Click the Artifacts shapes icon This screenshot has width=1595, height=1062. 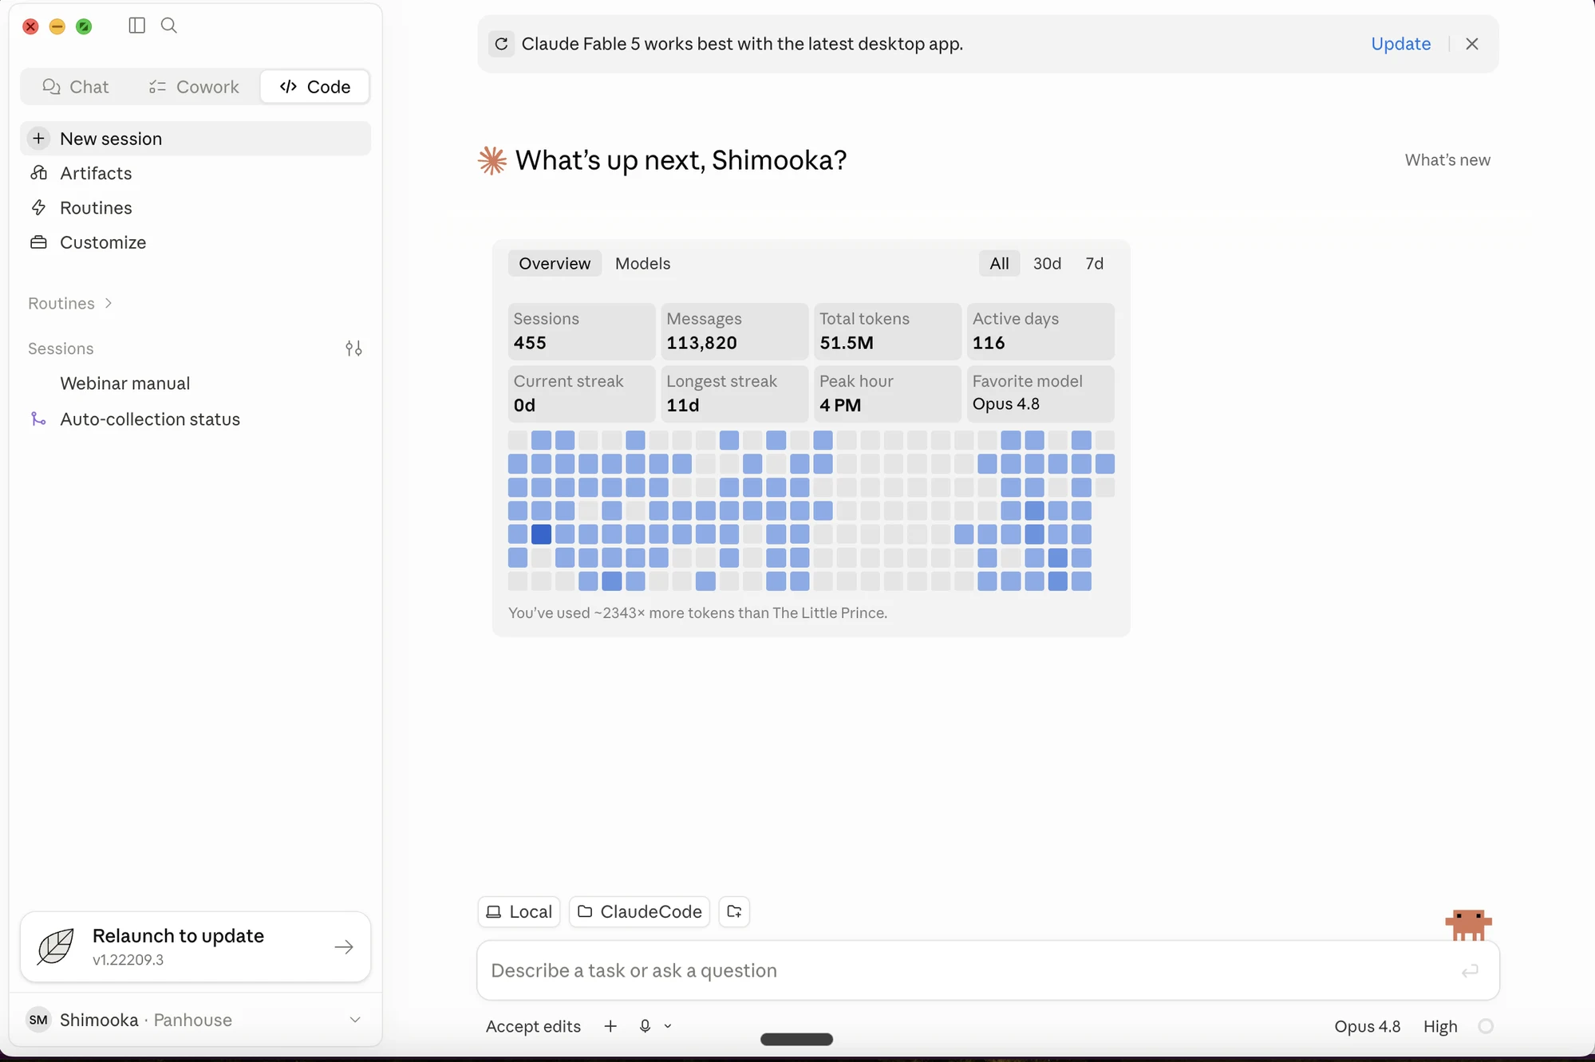tap(38, 173)
